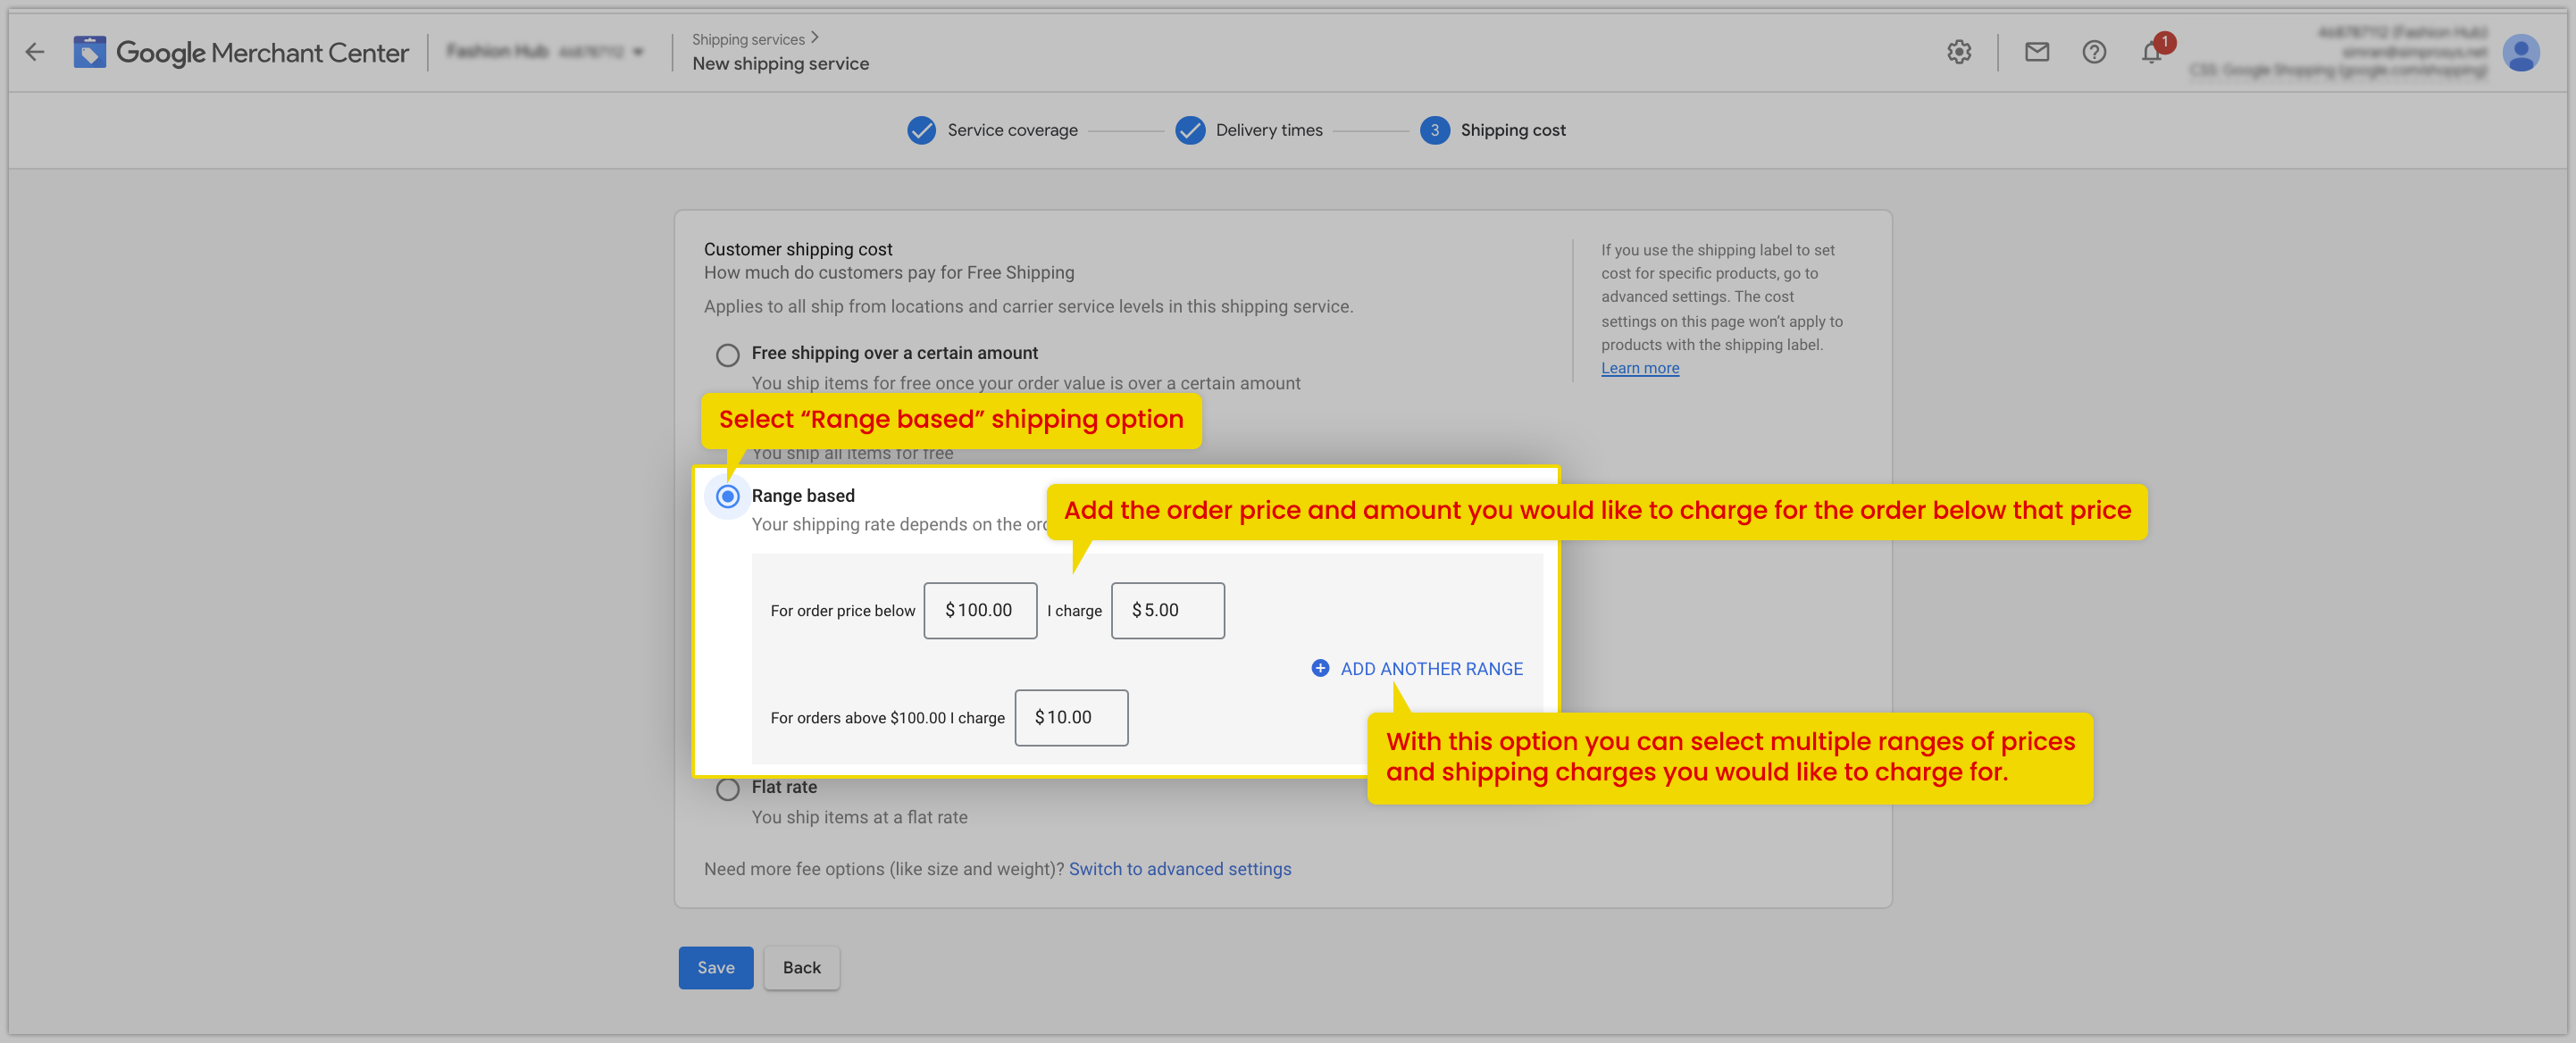Click 'You ship items at a flat rate' text
Image resolution: width=2576 pixels, height=1043 pixels.
coord(859,817)
